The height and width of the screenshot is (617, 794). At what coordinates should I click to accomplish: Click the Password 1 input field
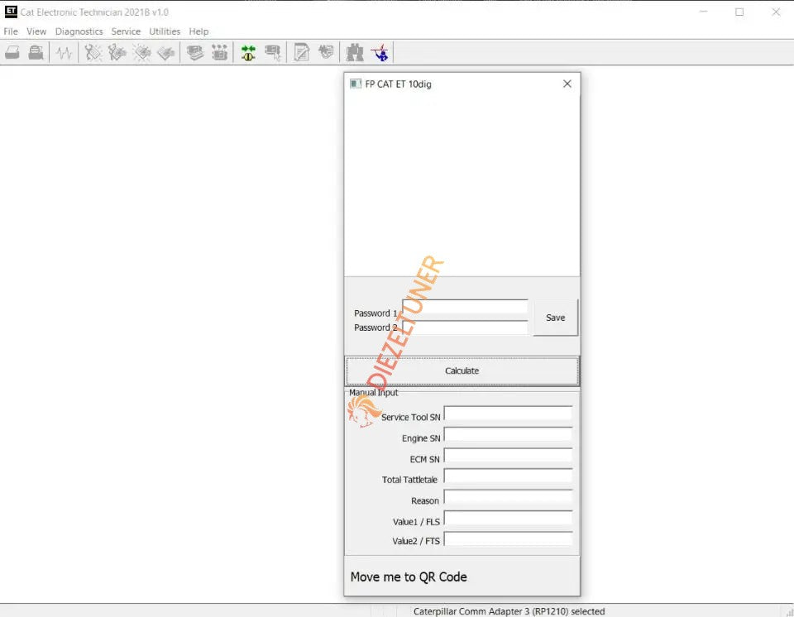pyautogui.click(x=465, y=307)
